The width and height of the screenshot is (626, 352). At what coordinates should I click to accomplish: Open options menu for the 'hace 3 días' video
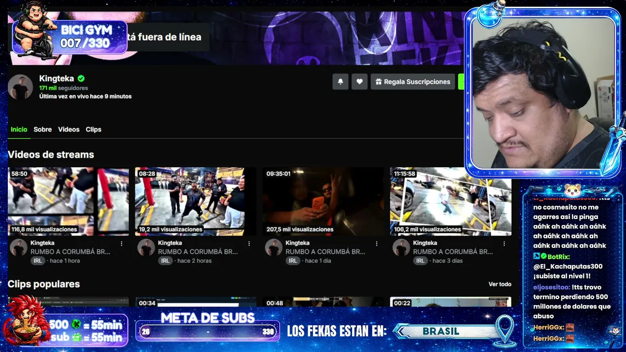coord(504,243)
